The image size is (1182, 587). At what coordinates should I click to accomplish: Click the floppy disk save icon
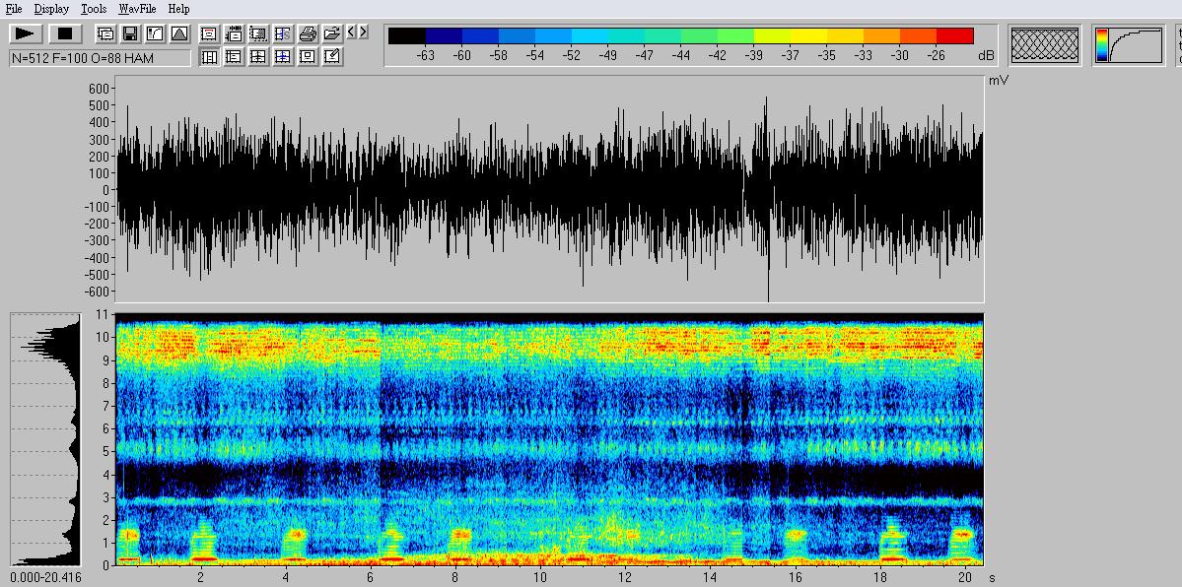pyautogui.click(x=130, y=33)
